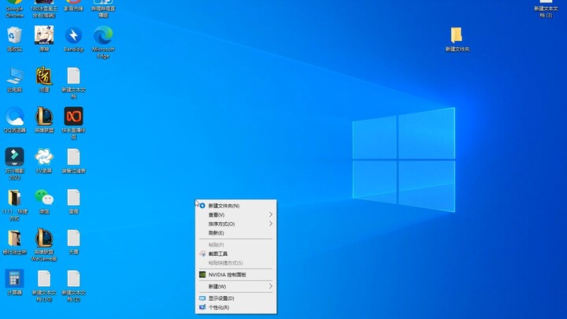Click 新建文件夹(N) in the context menu
567x319 pixels.
click(235, 206)
